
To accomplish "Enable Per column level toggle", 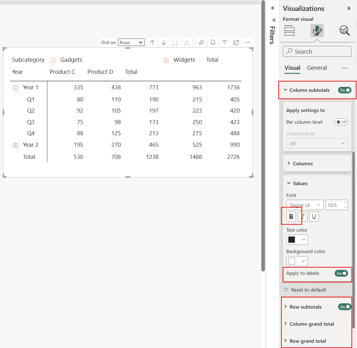I will (341, 122).
